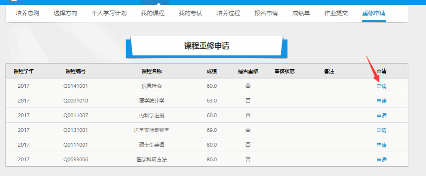Viewport: 426px width, 176px height.
Task: Open the 作业提交 tab
Action: point(336,13)
